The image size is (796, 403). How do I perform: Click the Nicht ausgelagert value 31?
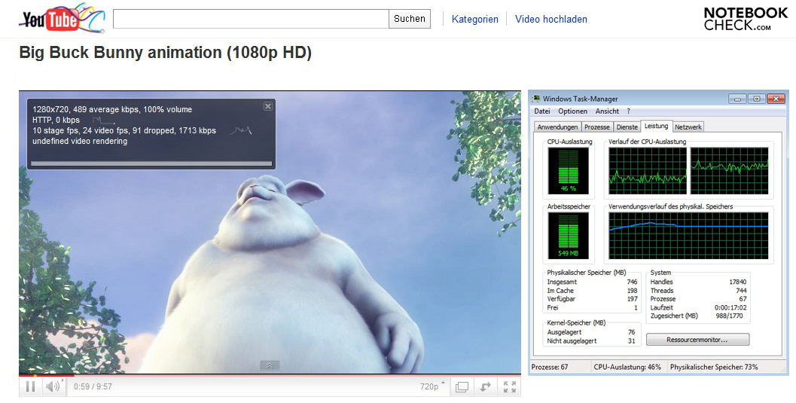point(632,340)
